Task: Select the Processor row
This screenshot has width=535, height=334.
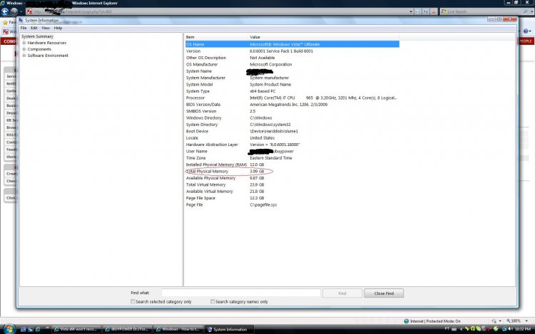Action: (292, 98)
